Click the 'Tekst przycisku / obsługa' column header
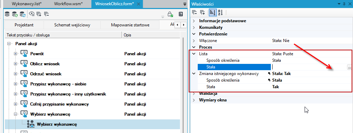 point(63,35)
